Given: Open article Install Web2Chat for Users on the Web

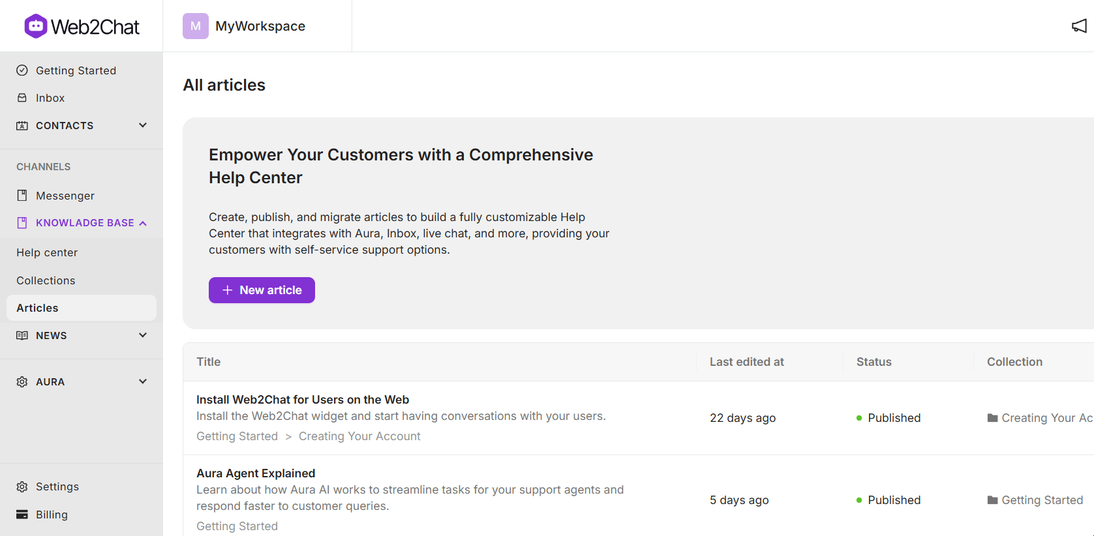Looking at the screenshot, I should click(303, 400).
